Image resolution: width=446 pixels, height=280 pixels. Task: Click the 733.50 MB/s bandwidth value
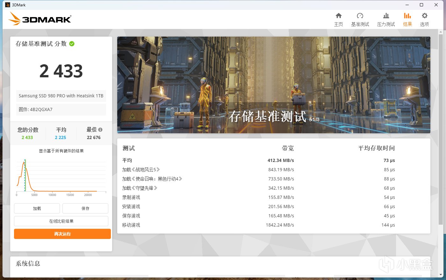pyautogui.click(x=281, y=179)
